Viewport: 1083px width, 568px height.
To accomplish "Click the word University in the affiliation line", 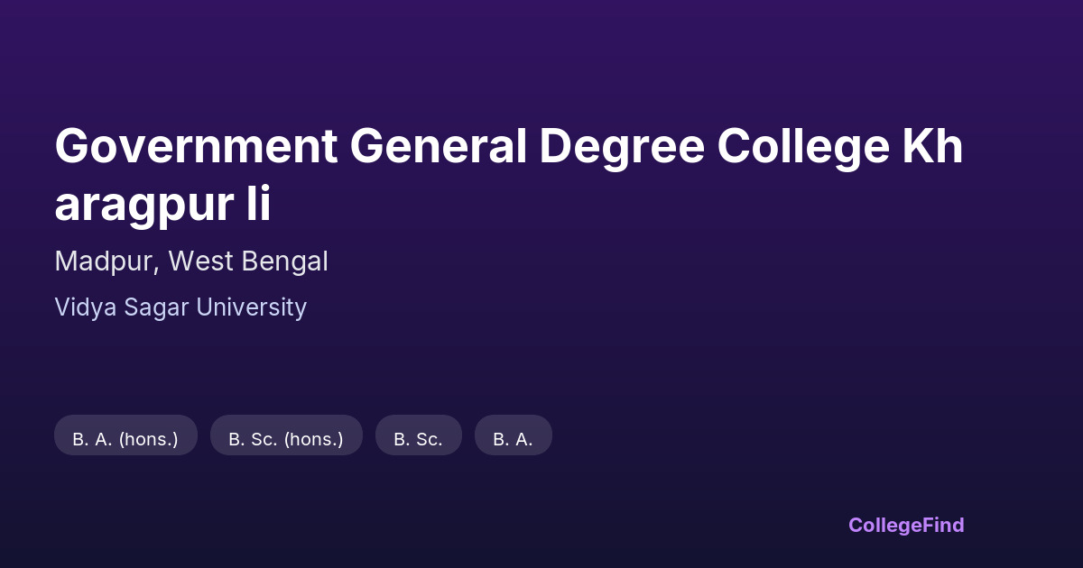I will 252,307.
